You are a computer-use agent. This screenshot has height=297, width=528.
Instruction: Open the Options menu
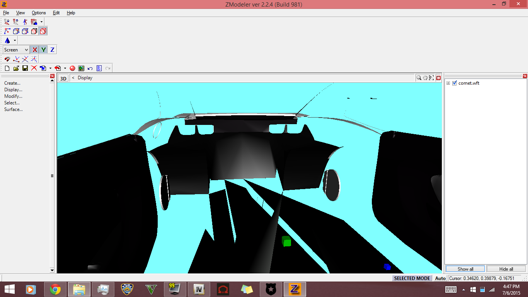[x=39, y=13]
